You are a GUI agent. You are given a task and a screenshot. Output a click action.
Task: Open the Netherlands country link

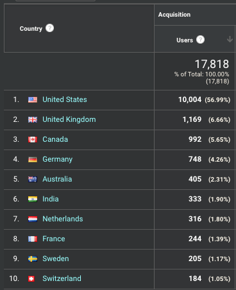[x=63, y=219]
